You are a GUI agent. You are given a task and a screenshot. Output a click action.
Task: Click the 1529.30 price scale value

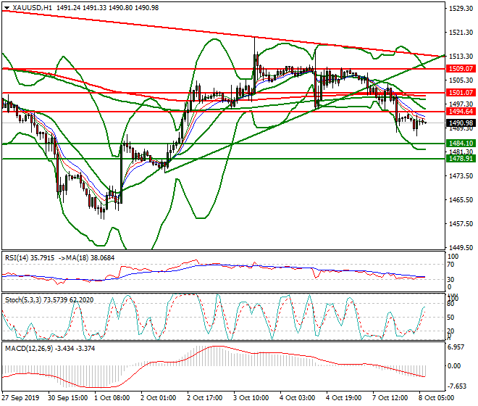point(461,9)
